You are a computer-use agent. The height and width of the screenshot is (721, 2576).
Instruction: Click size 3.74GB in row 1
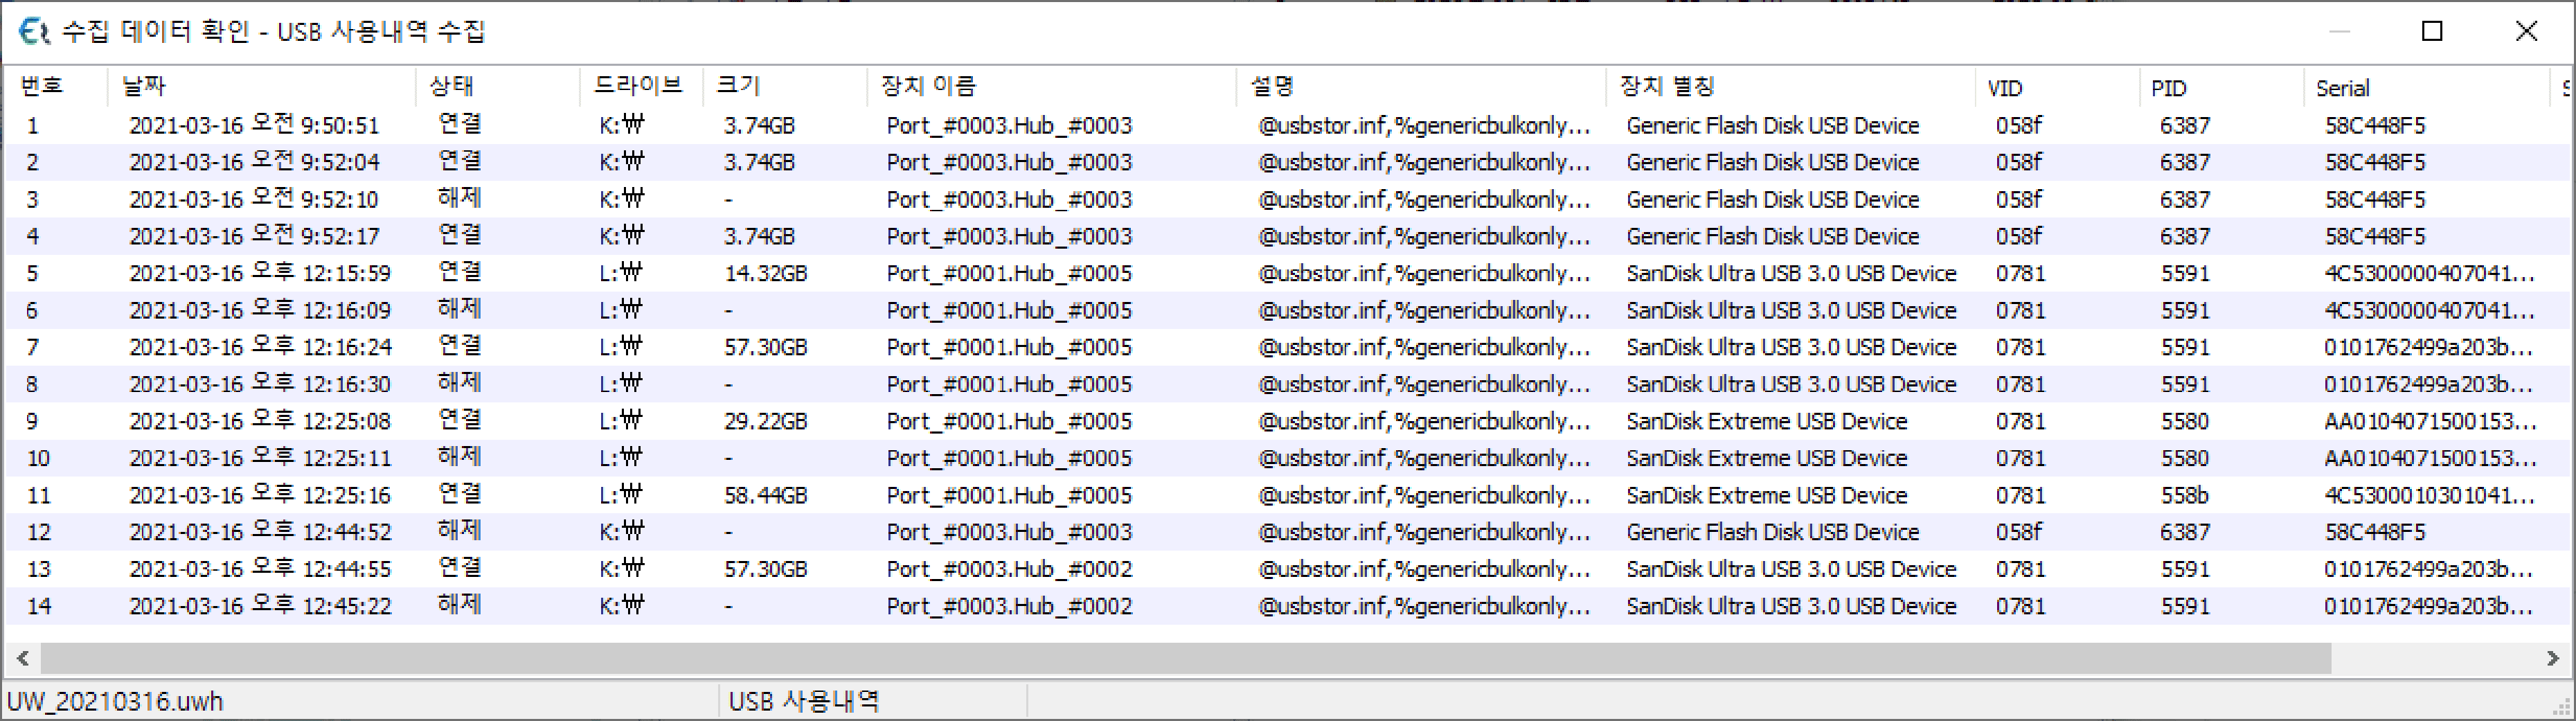coord(759,125)
